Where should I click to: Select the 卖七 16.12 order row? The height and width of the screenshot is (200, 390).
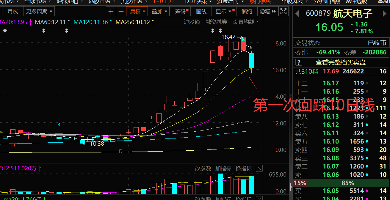(x=341, y=125)
